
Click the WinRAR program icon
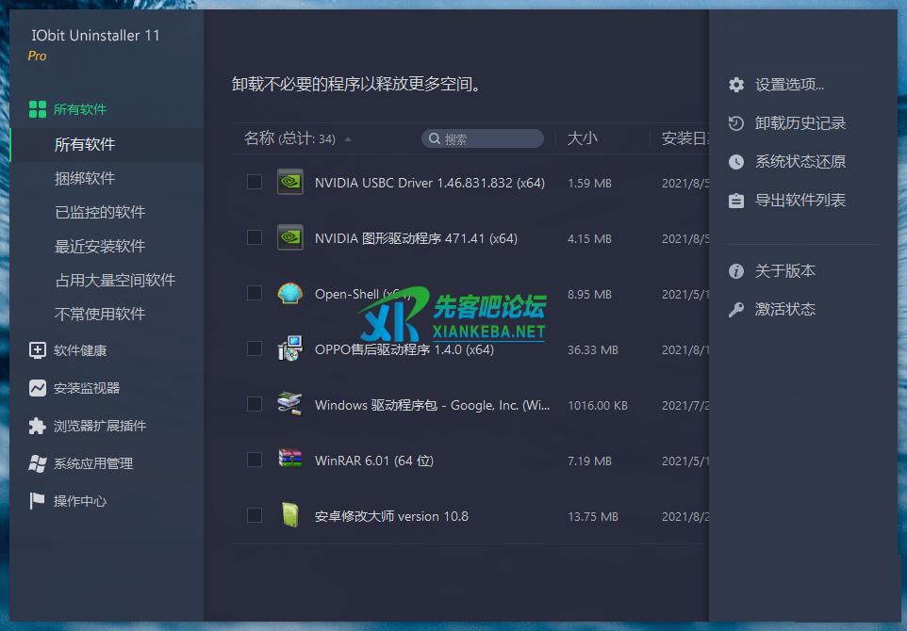pos(289,460)
